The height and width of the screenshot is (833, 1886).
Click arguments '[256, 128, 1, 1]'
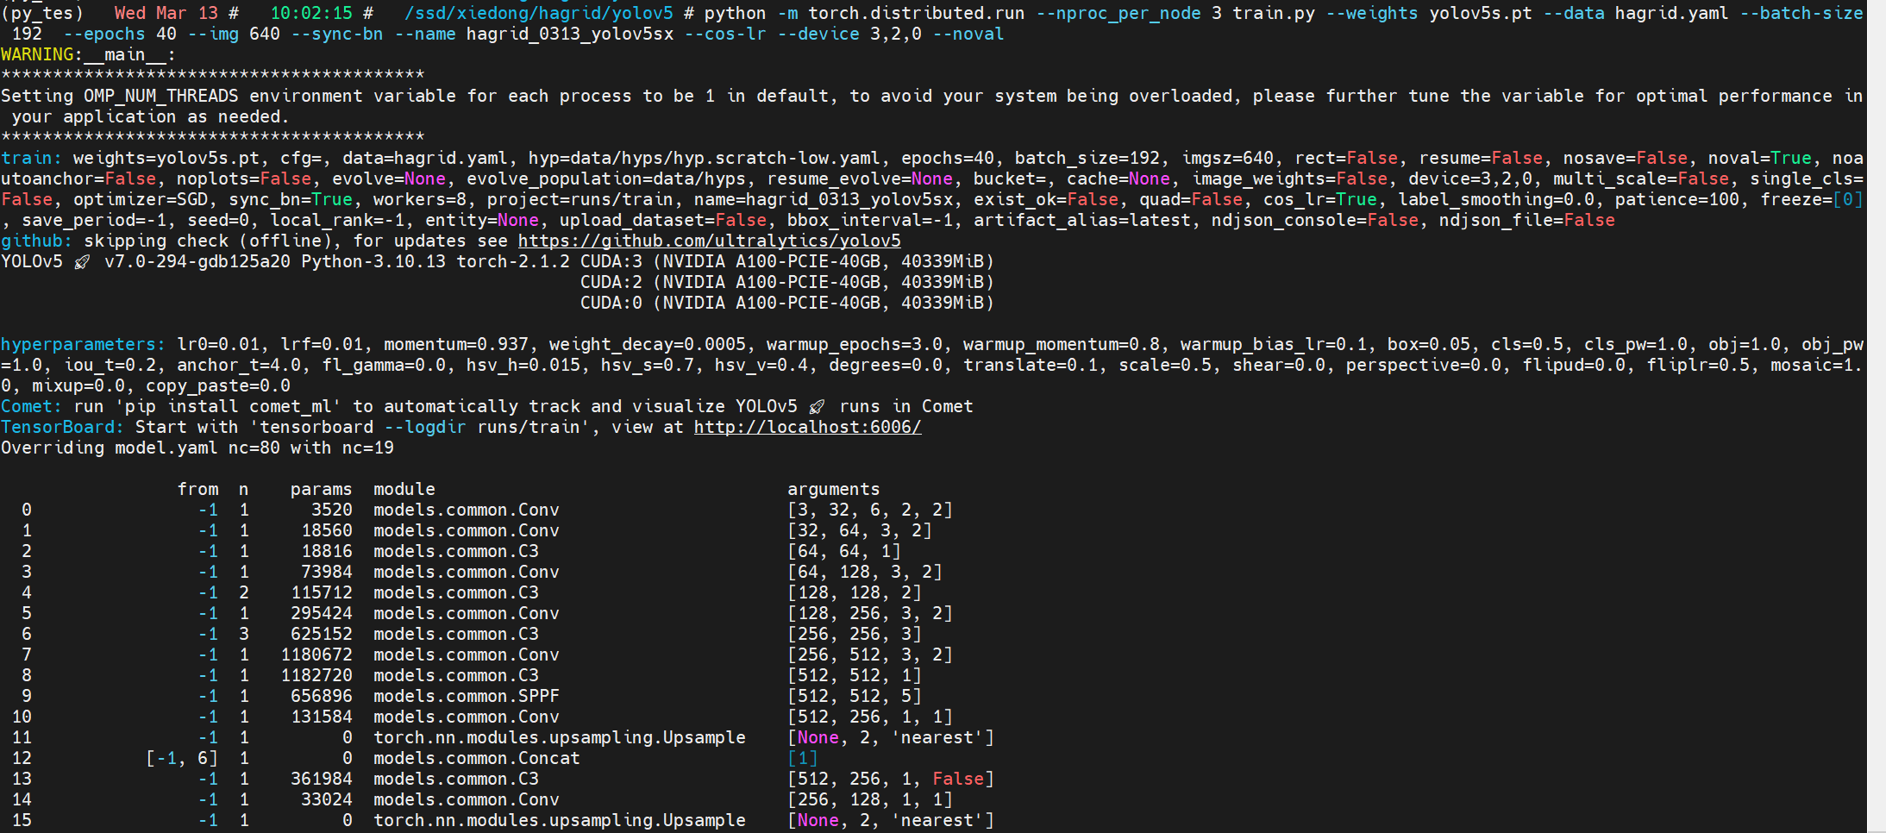point(869,799)
